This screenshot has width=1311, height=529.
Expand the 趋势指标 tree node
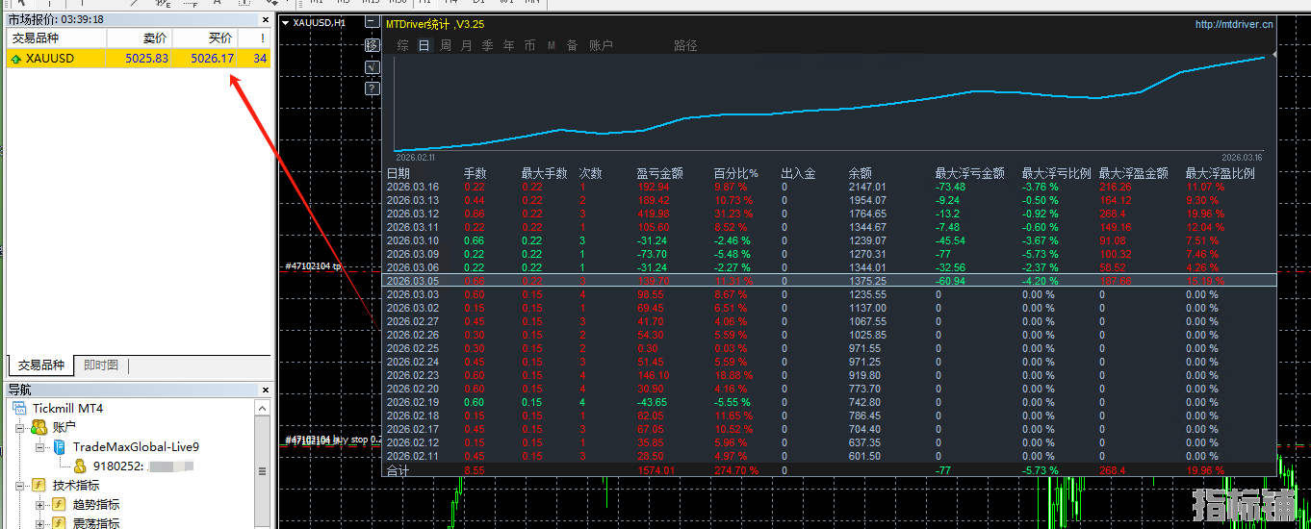click(x=40, y=505)
